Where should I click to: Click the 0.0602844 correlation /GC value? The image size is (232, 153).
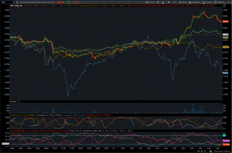point(32,115)
